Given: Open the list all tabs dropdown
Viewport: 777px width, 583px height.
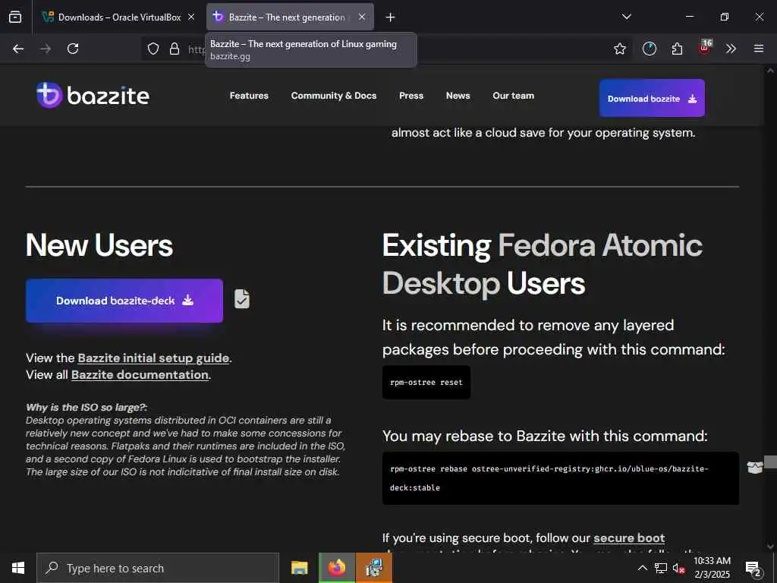Looking at the screenshot, I should [626, 17].
